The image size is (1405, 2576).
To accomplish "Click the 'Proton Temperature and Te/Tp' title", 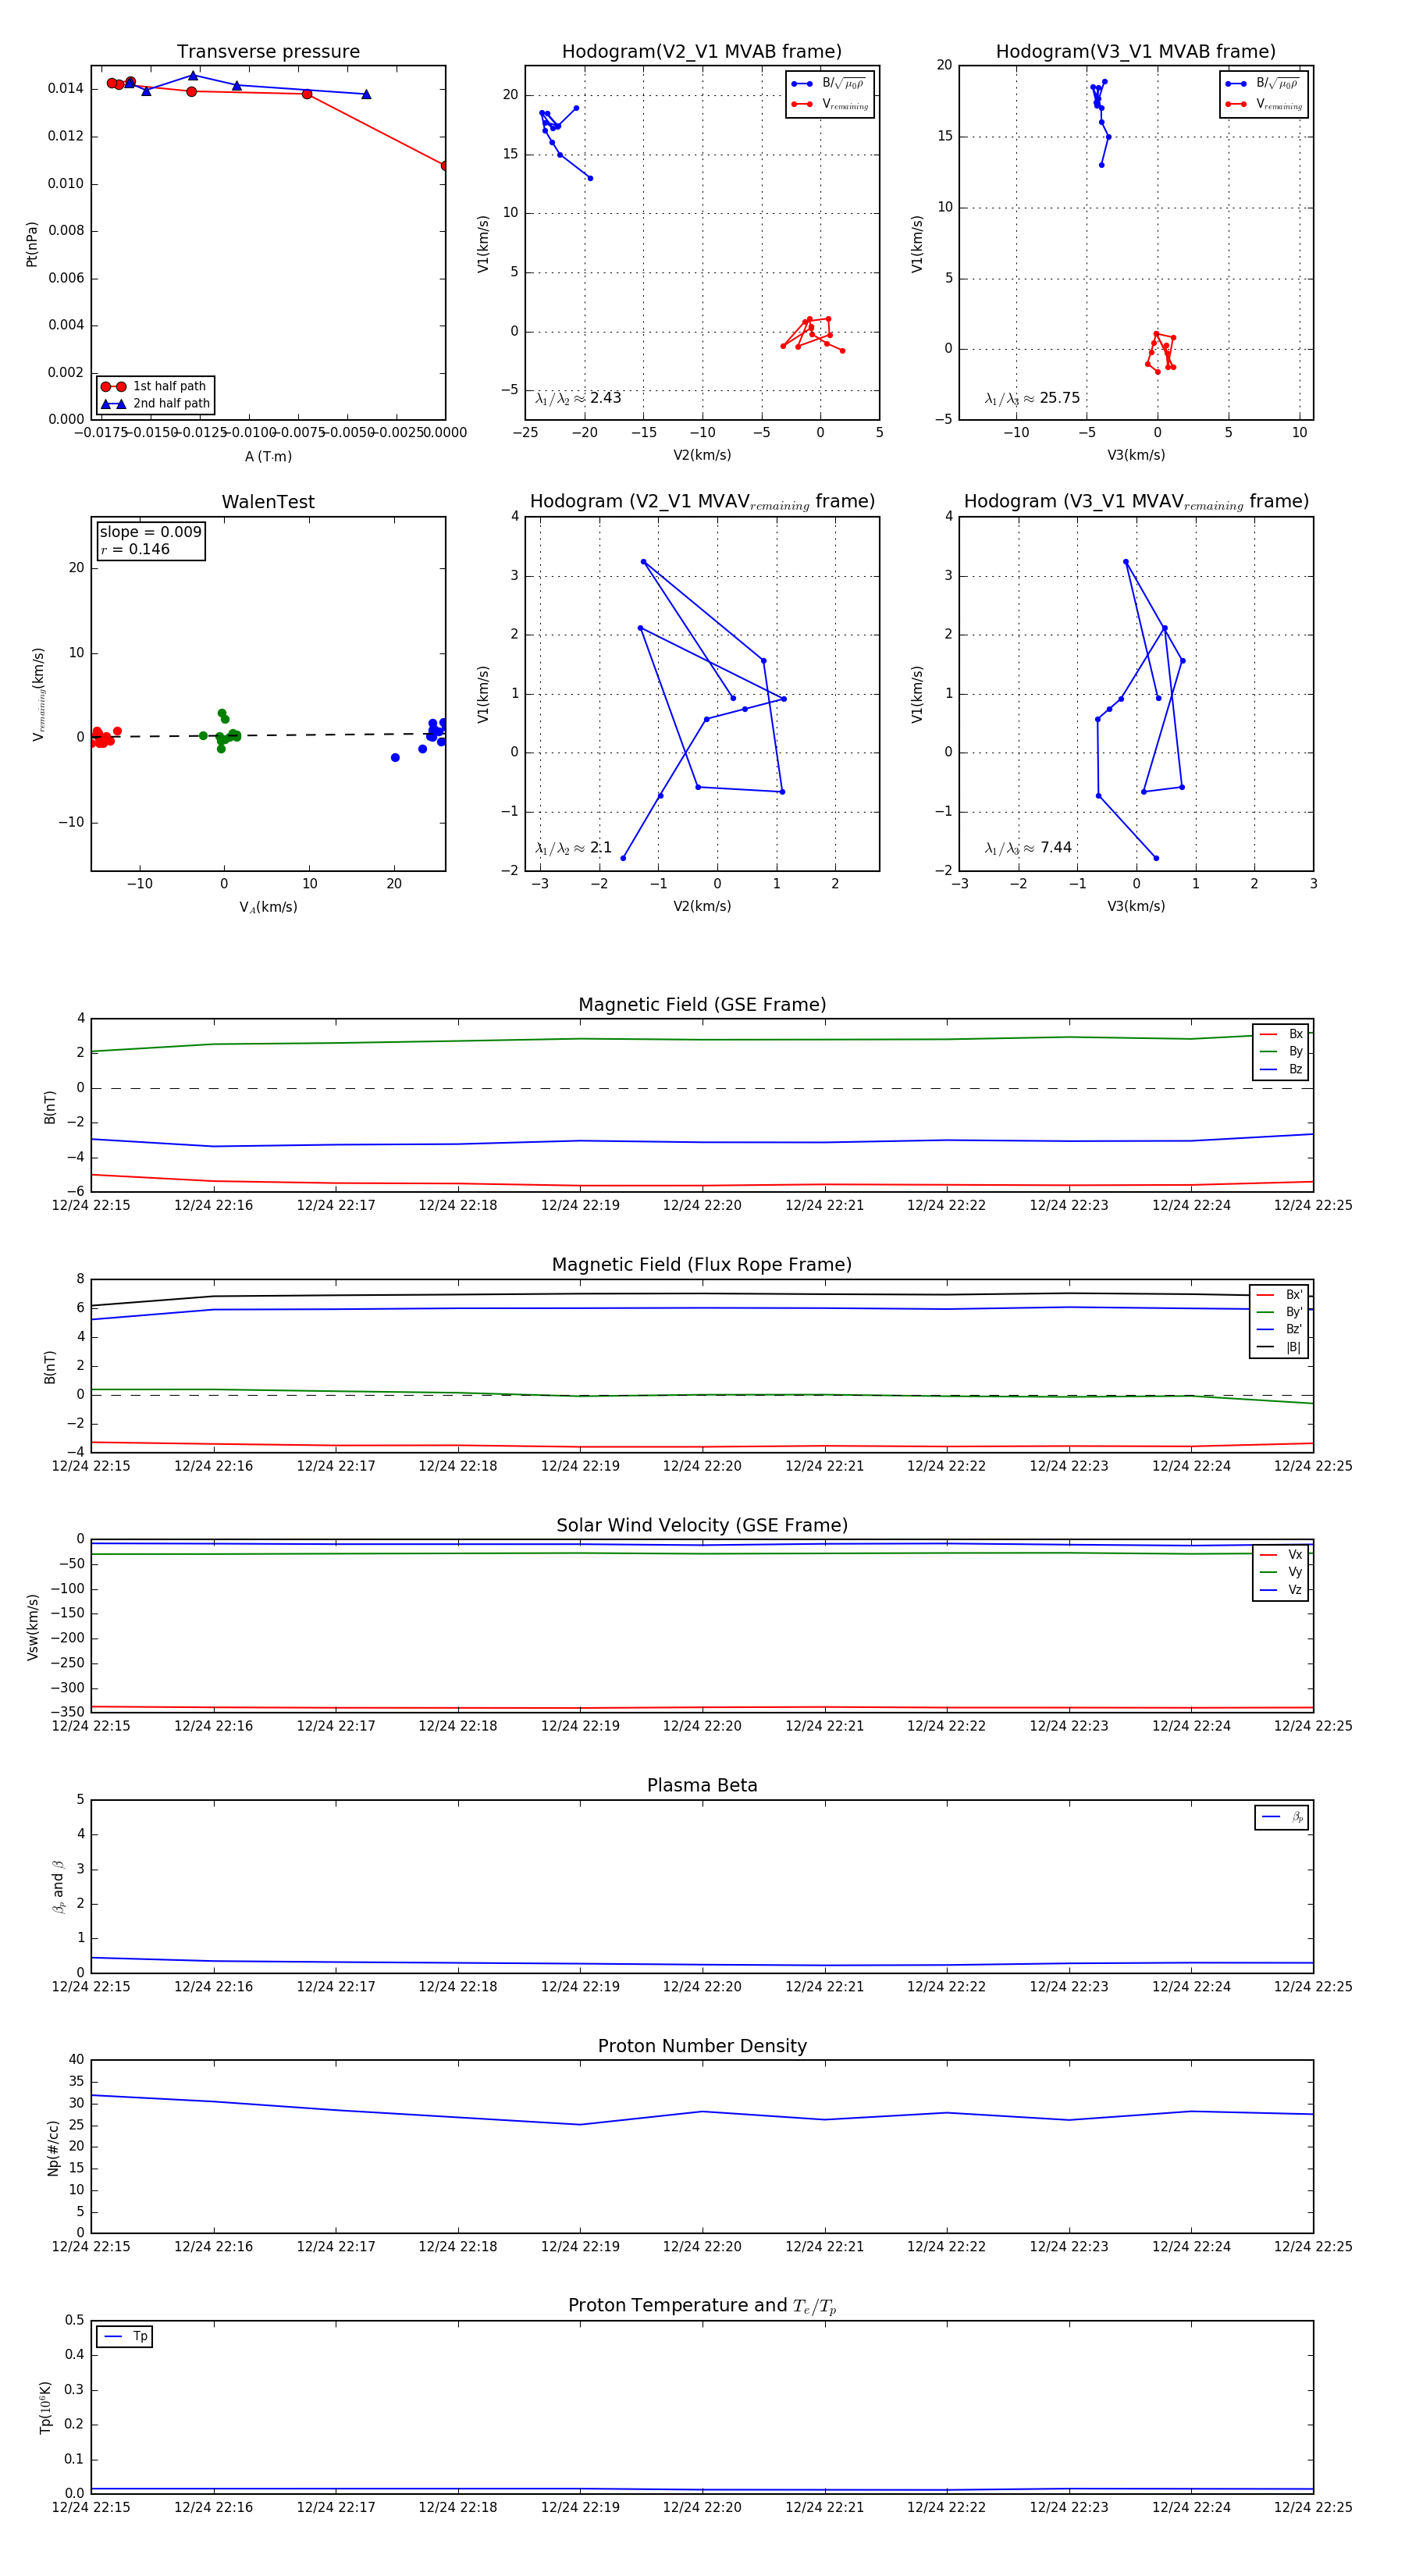I will click(702, 2306).
